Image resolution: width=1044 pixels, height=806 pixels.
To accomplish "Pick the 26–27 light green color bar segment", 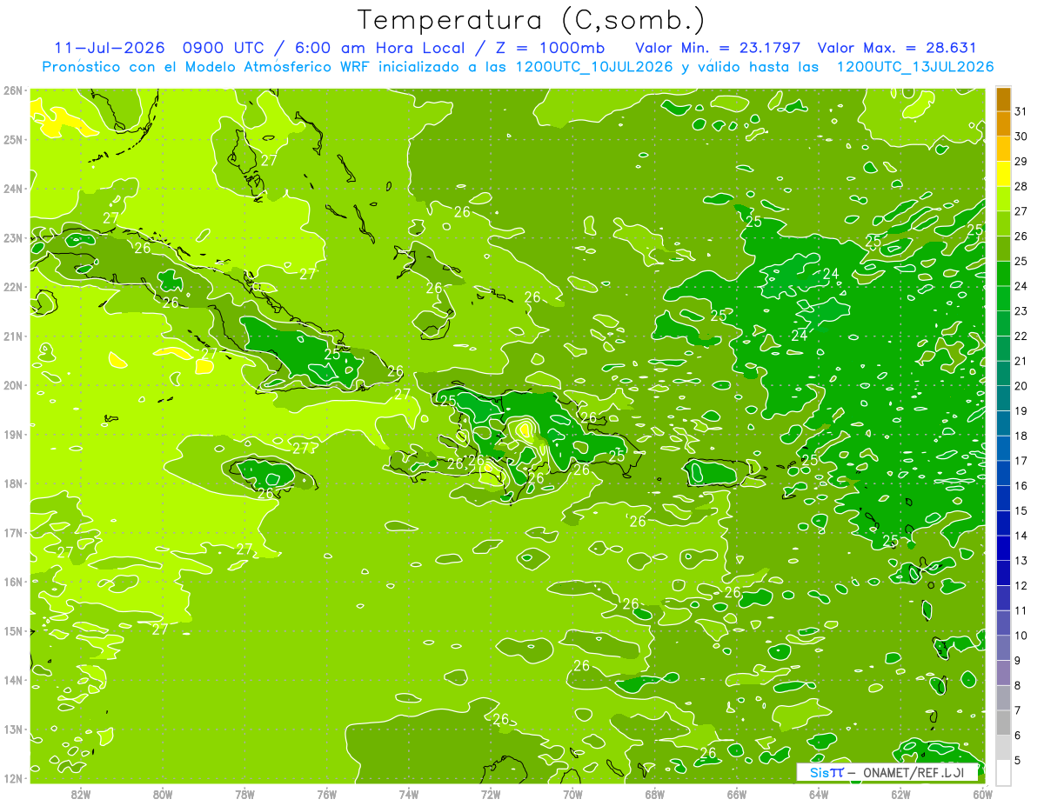I will tap(1002, 223).
